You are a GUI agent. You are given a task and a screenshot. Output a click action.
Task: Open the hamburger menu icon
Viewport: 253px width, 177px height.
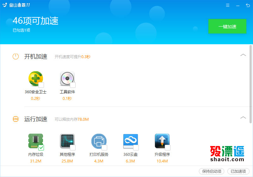227,5
